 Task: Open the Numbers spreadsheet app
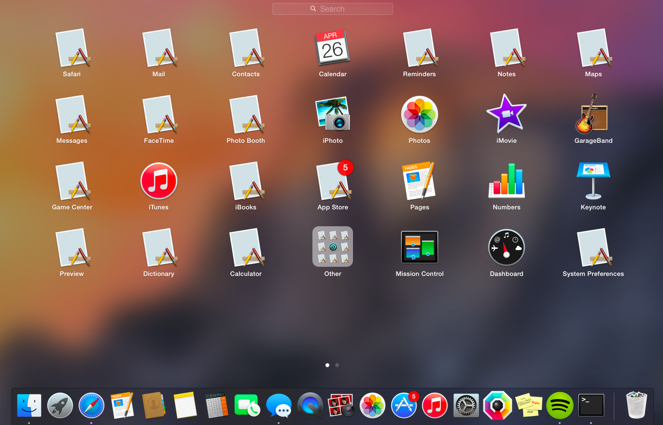pos(507,181)
